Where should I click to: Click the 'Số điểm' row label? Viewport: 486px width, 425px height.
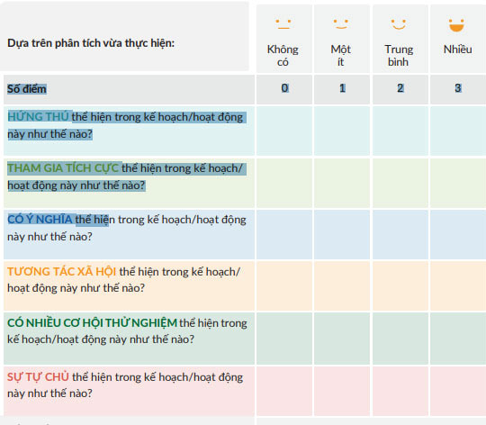27,89
